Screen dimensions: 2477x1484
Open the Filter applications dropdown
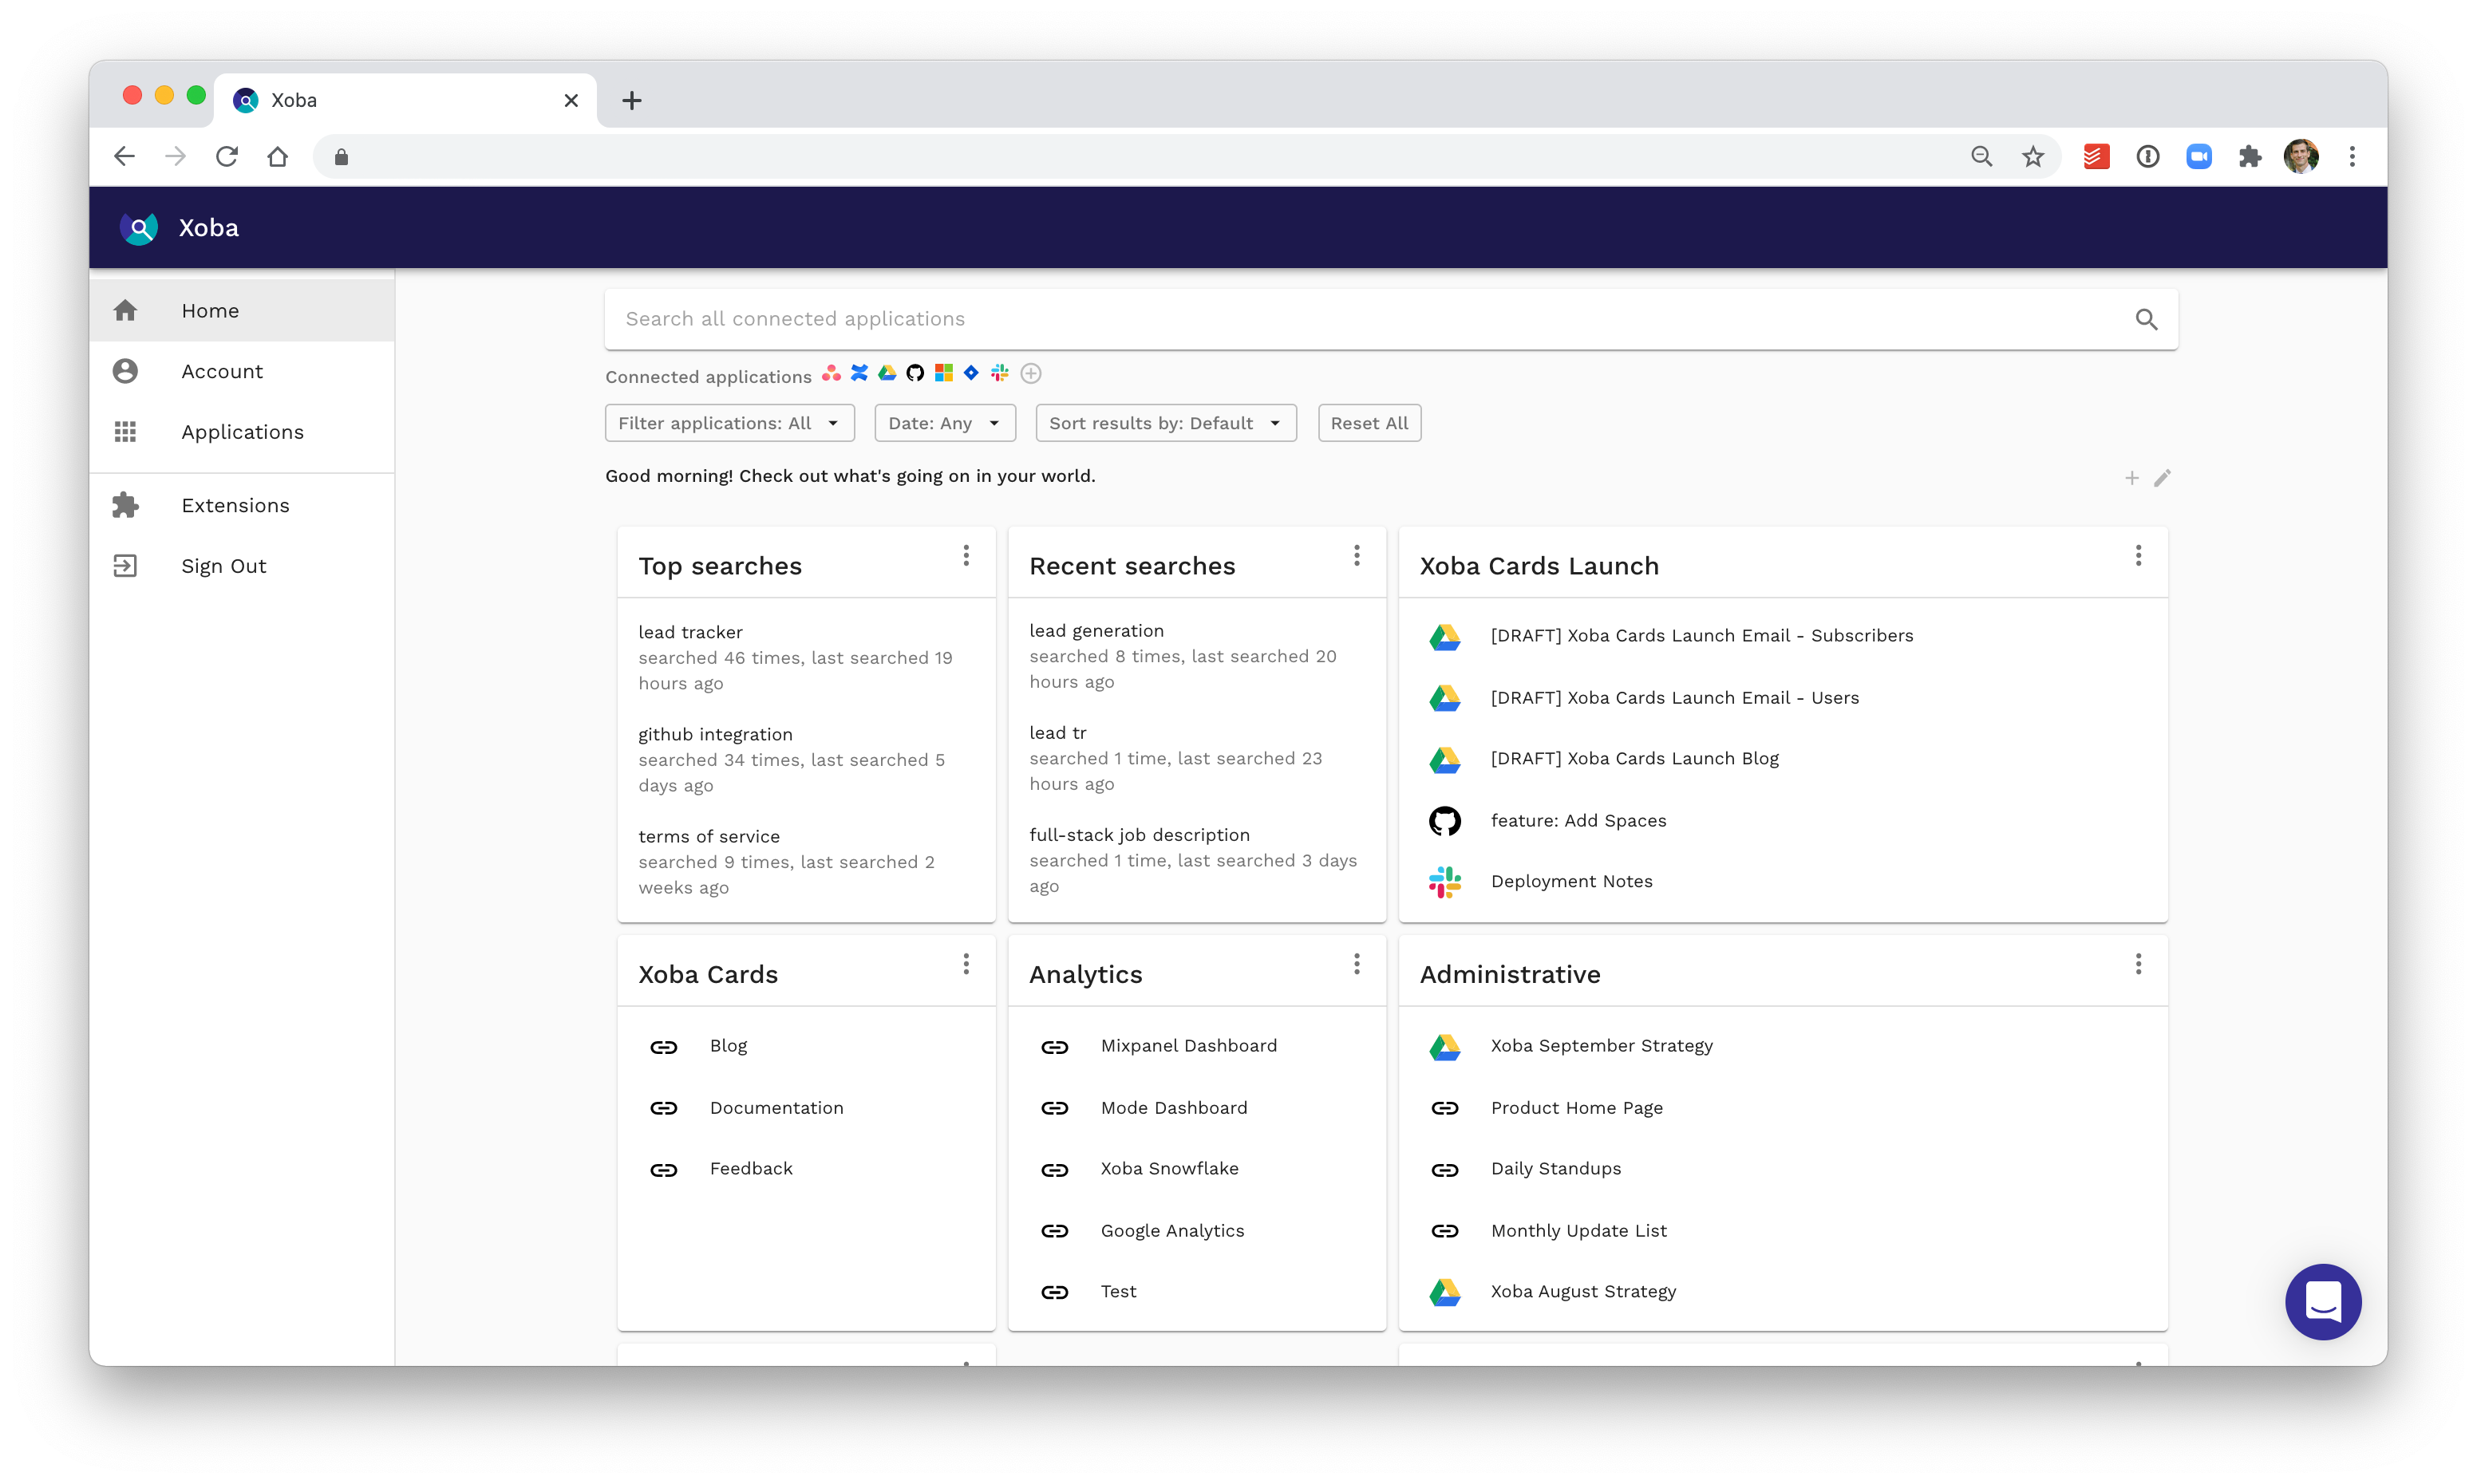tap(729, 423)
